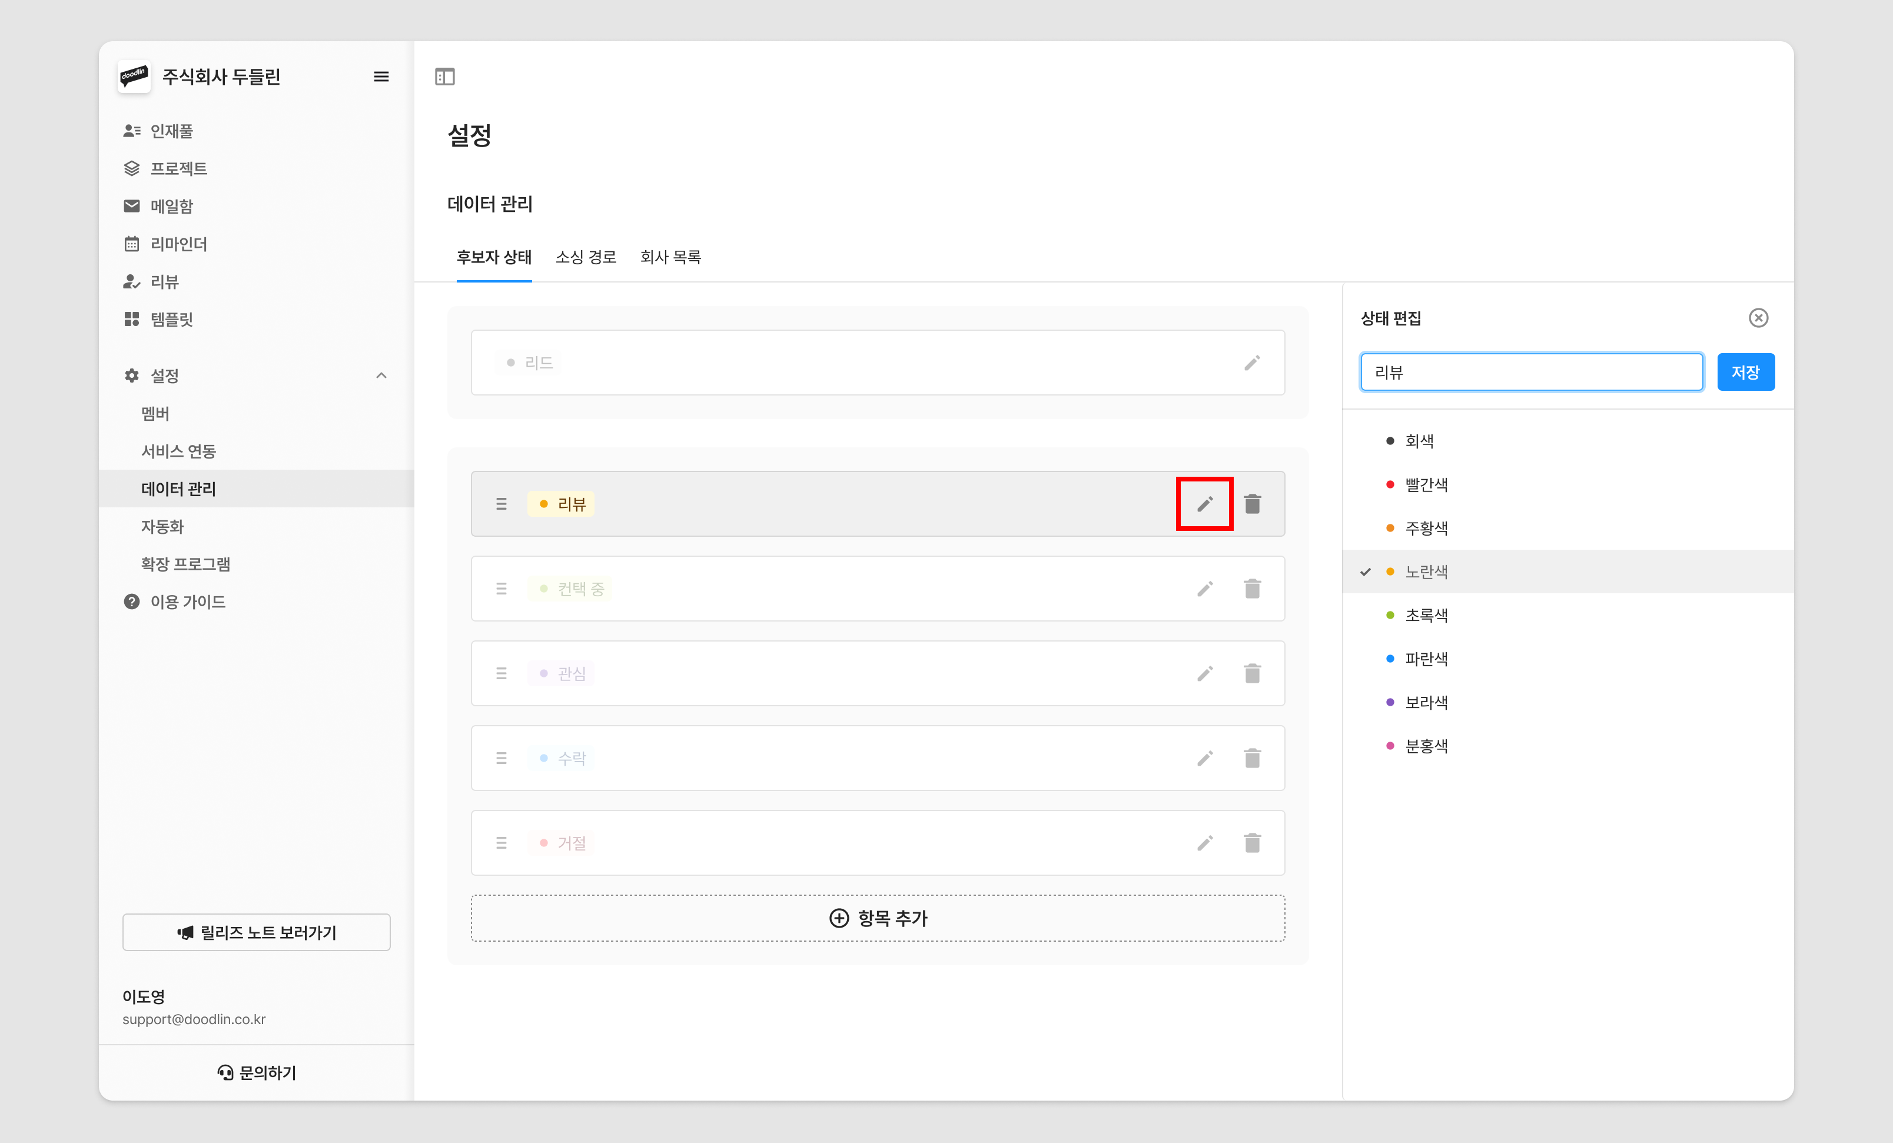Switch to the 소싱 경로 tab
This screenshot has height=1143, width=1893.
pyautogui.click(x=586, y=257)
